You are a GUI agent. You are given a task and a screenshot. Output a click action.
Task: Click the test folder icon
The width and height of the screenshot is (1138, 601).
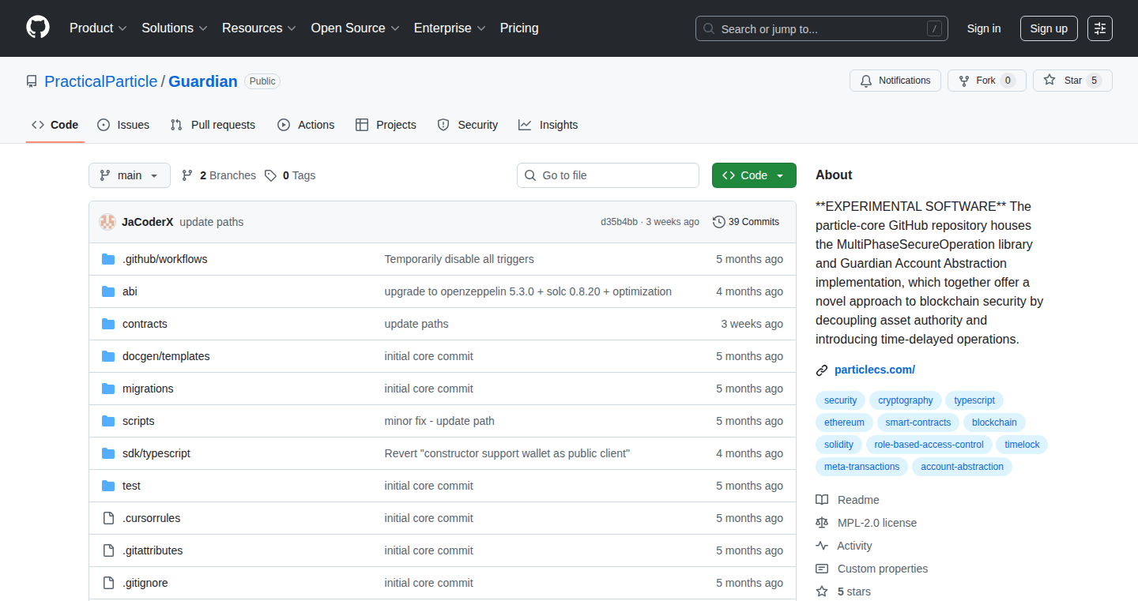point(108,486)
